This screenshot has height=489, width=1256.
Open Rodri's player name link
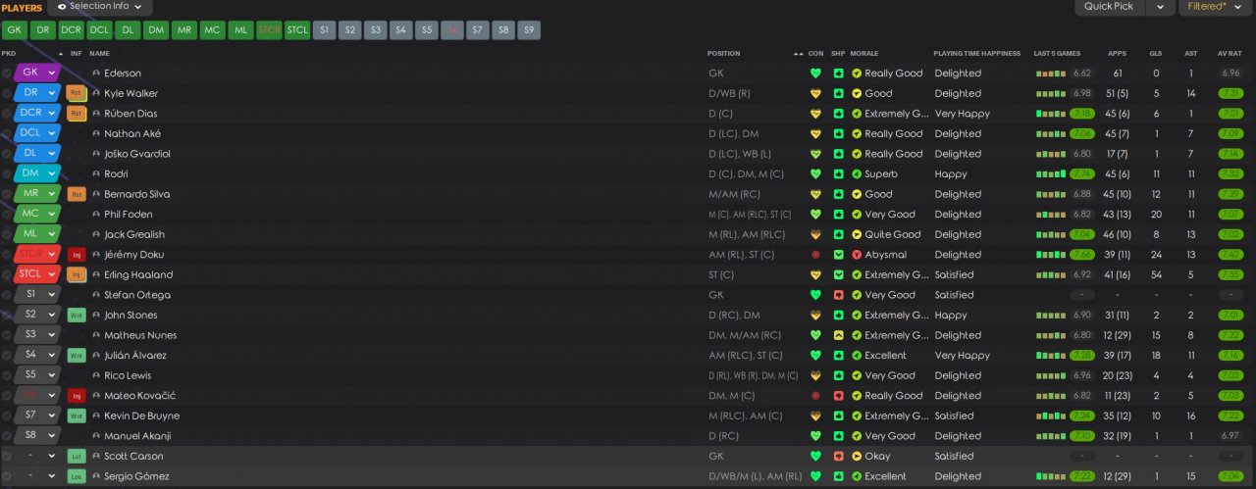tap(116, 173)
